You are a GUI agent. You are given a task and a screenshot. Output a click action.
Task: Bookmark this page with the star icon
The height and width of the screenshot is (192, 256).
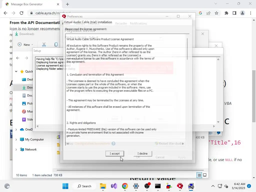tap(216, 13)
